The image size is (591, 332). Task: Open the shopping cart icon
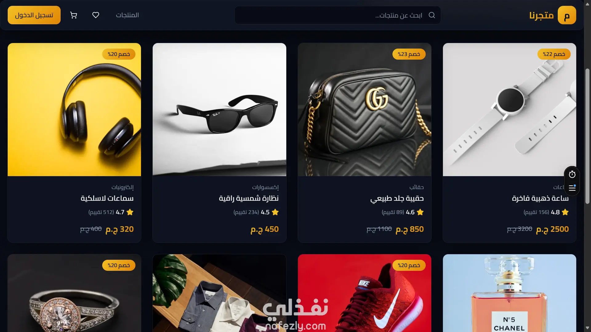click(x=74, y=15)
